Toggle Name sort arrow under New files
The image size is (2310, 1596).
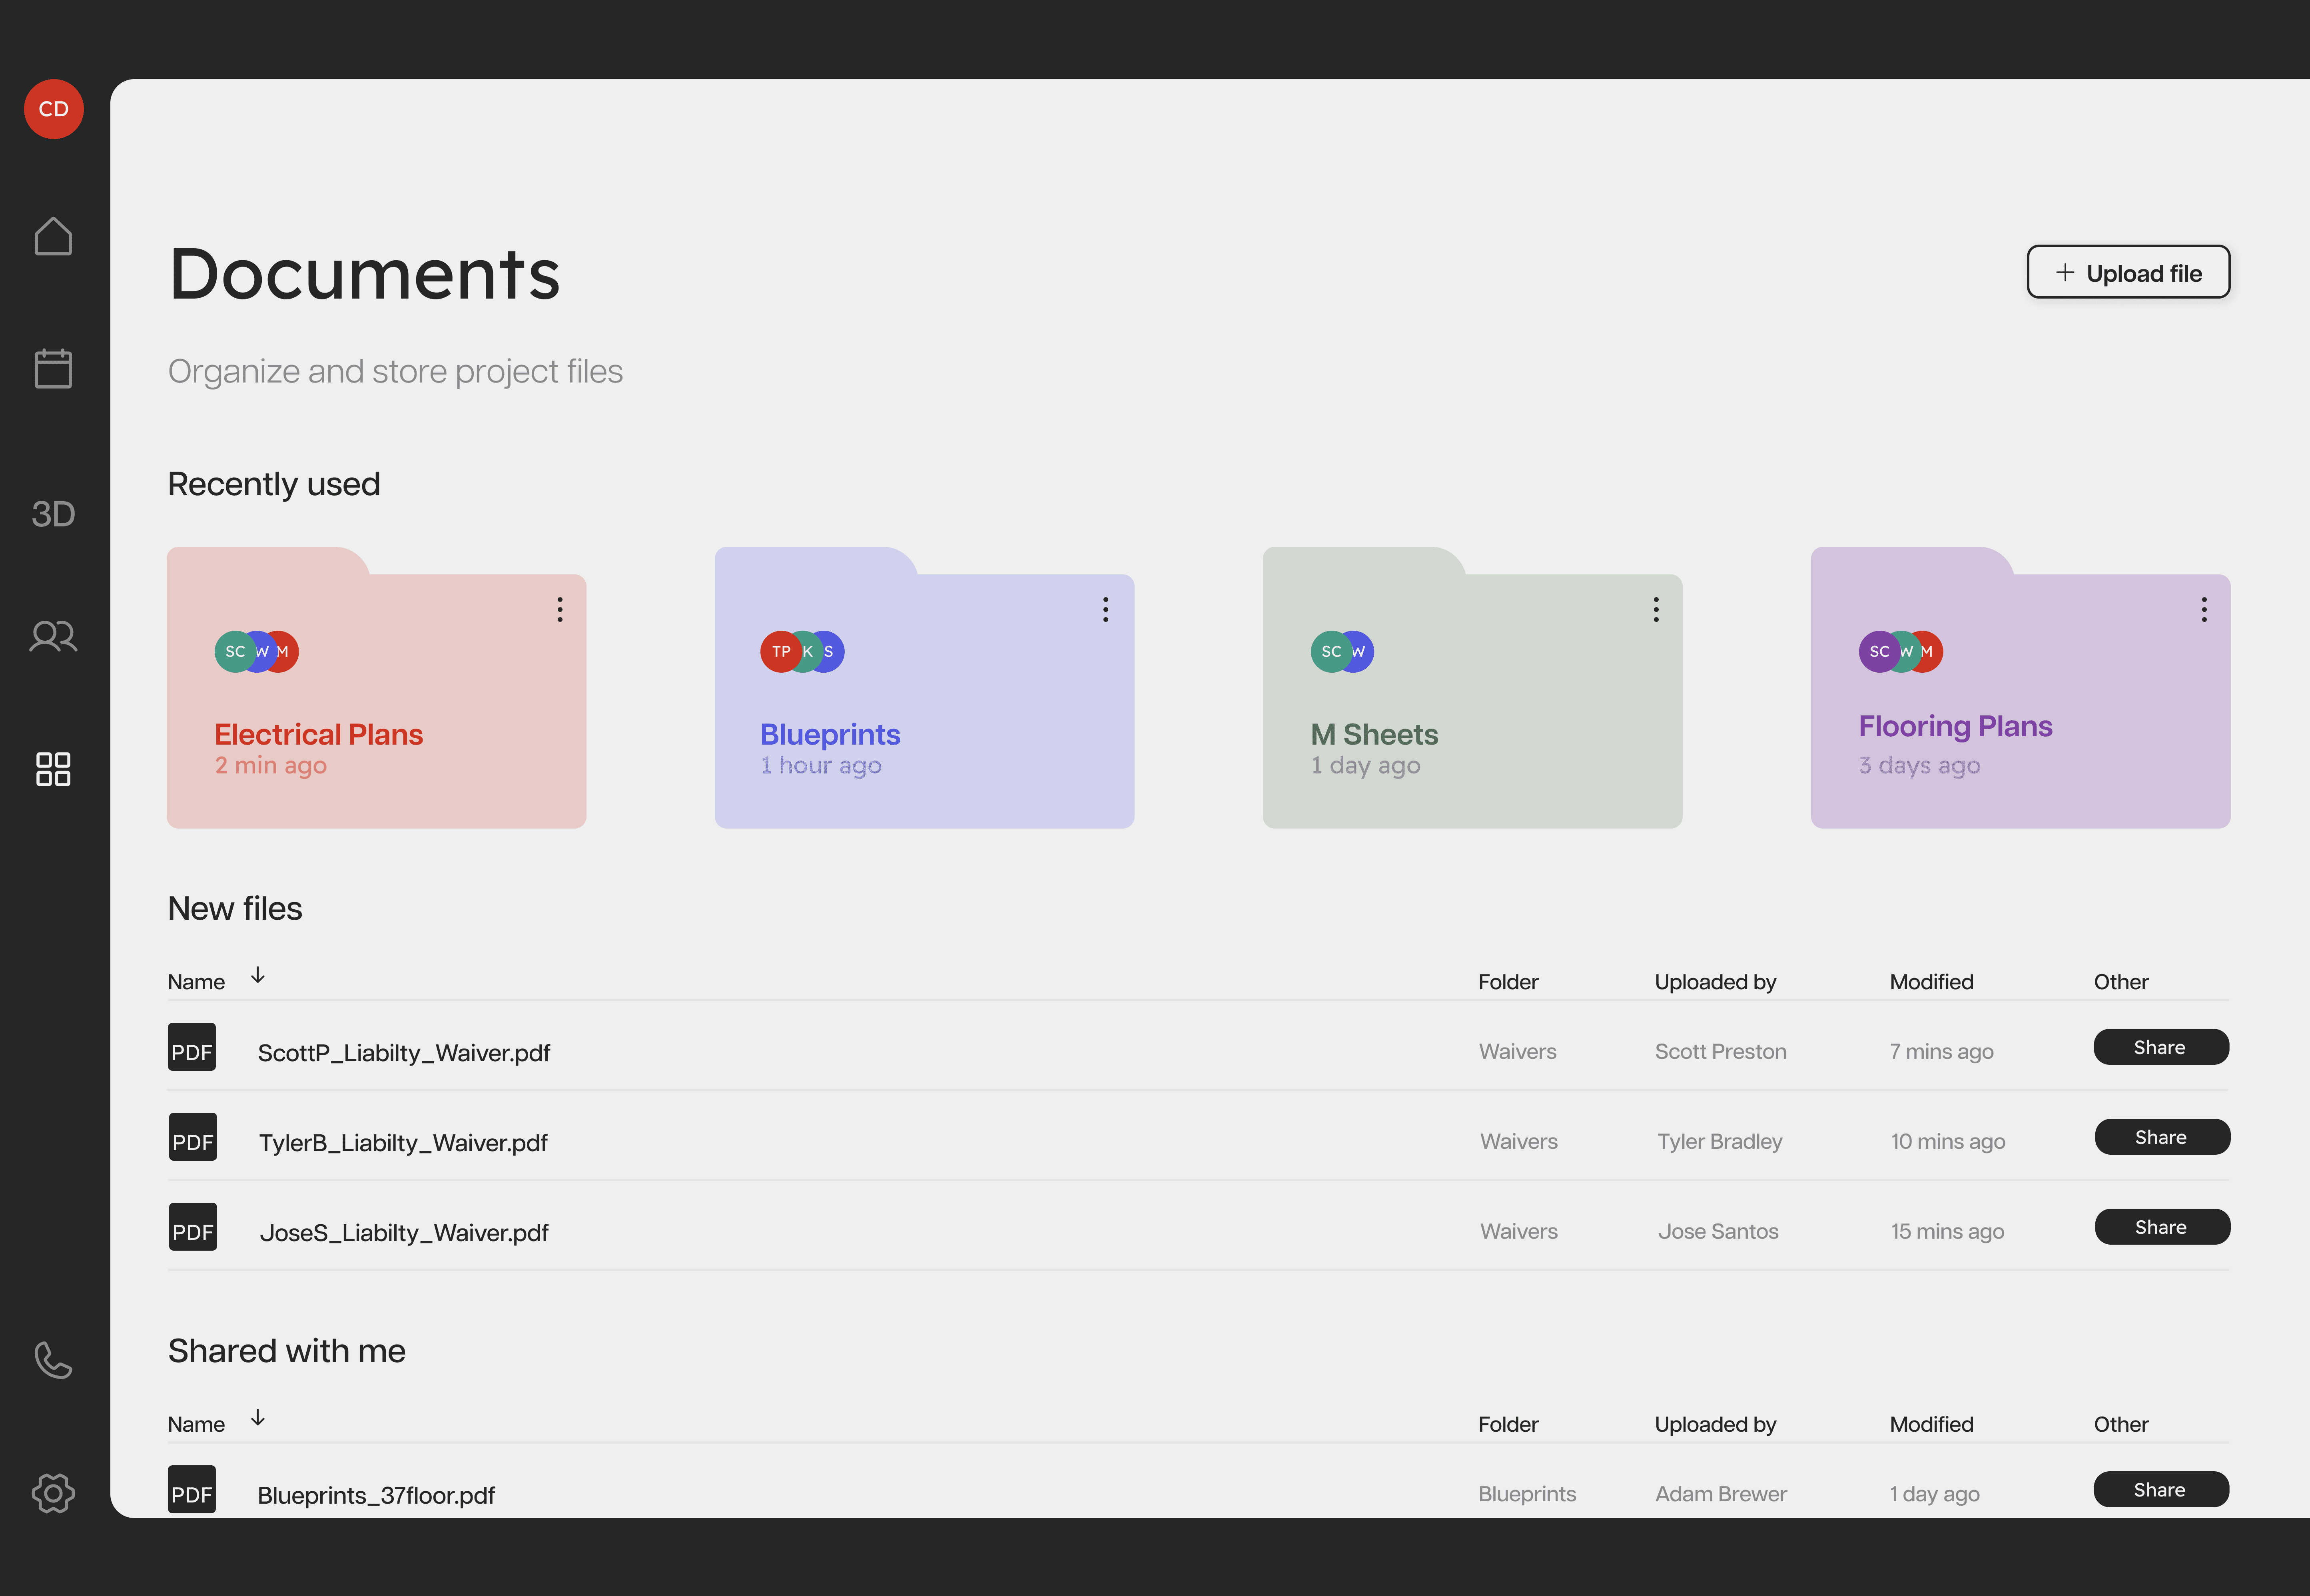coord(258,975)
